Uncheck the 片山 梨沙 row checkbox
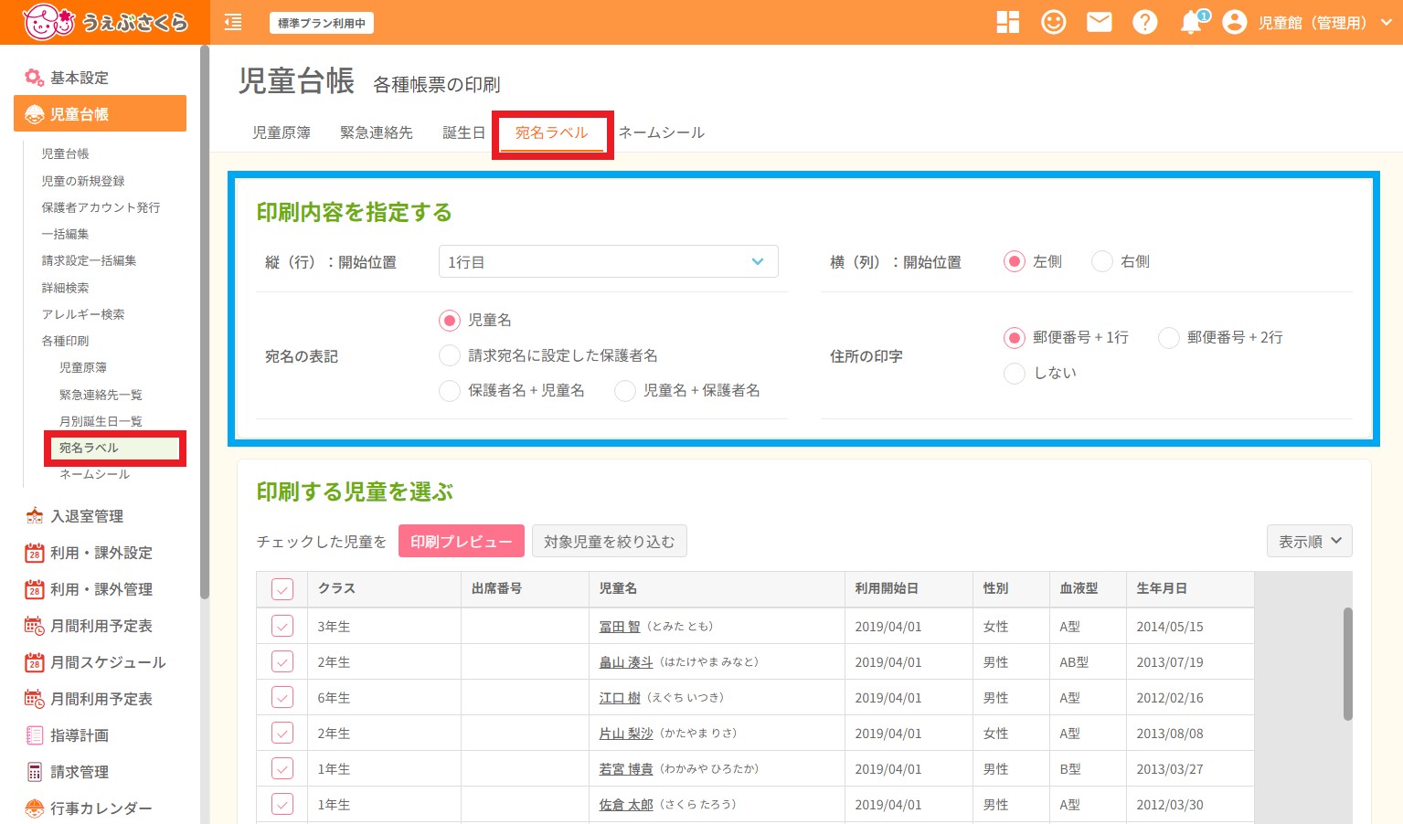This screenshot has height=824, width=1403. pyautogui.click(x=282, y=733)
